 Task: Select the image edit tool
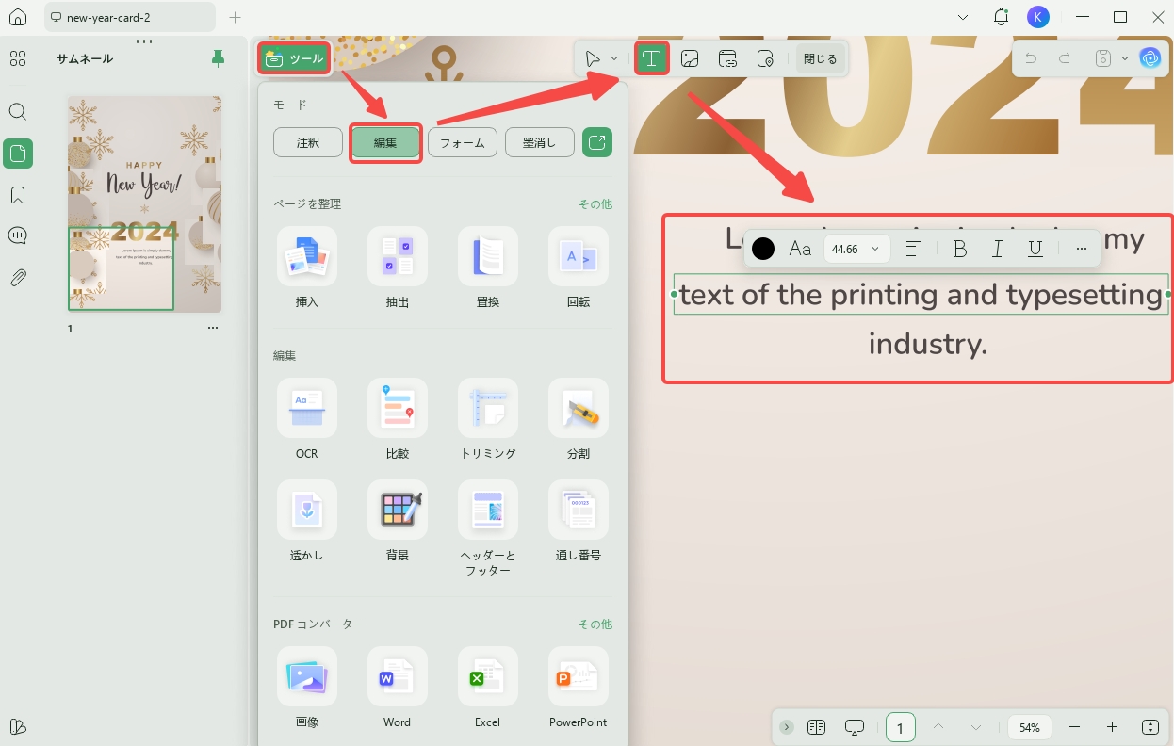[x=690, y=58]
